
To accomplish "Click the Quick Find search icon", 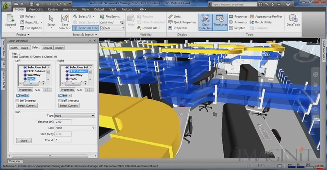I will coord(122,22).
